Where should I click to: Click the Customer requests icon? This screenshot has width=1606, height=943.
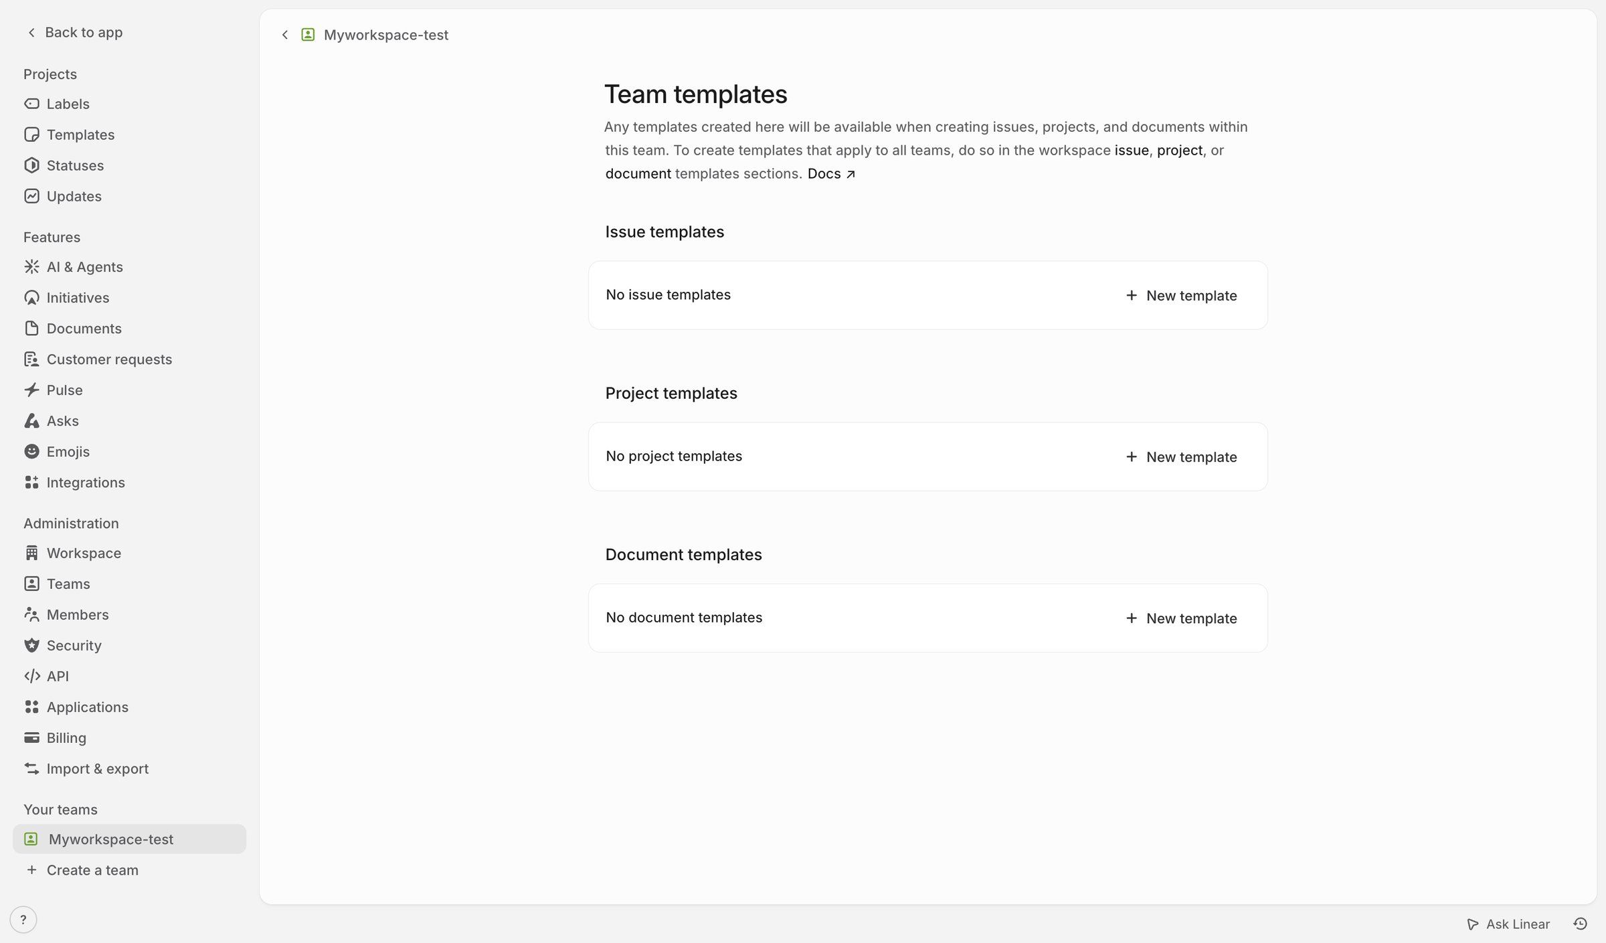[x=31, y=359]
